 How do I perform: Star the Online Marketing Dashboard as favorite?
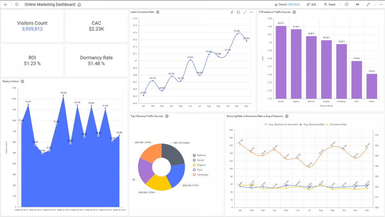tap(17, 4)
